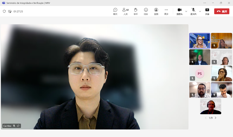Open the chat panel (聊天)

click(x=115, y=11)
